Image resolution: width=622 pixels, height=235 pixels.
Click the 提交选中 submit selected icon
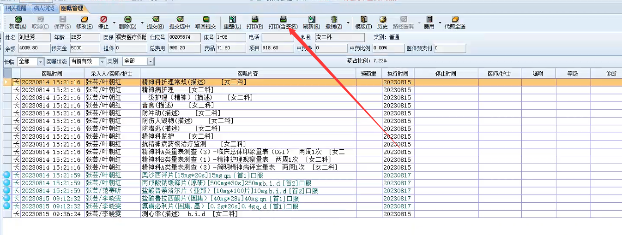click(x=180, y=19)
